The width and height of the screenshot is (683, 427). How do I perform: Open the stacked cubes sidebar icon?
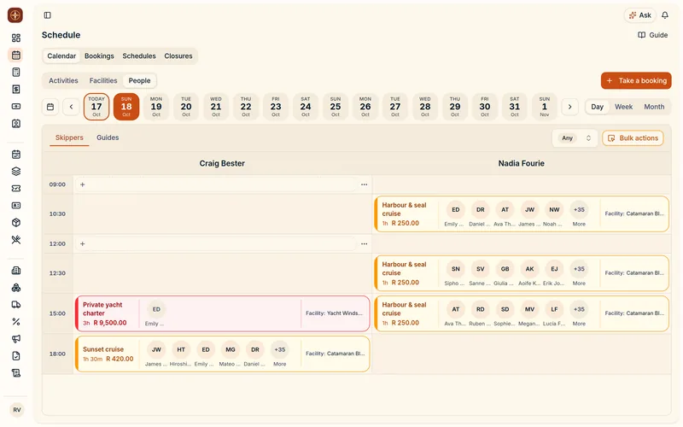(x=16, y=288)
